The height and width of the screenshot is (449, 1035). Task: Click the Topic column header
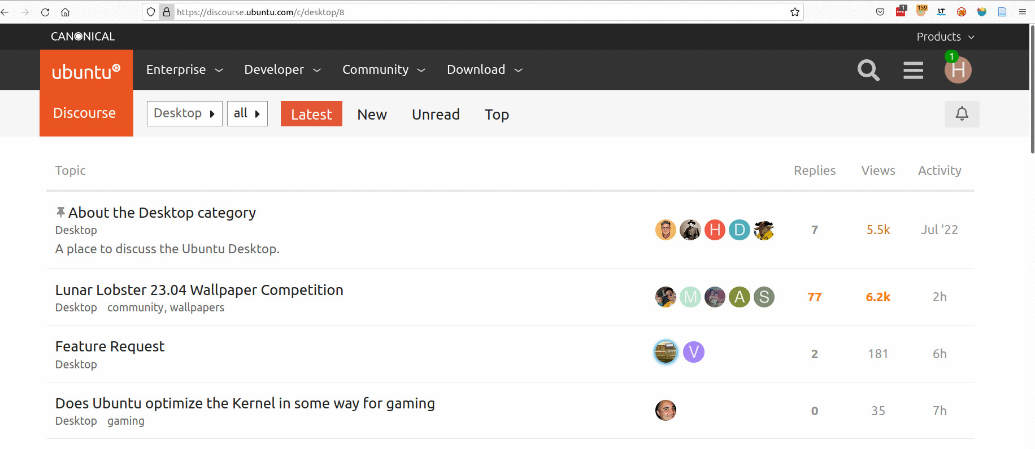[71, 170]
